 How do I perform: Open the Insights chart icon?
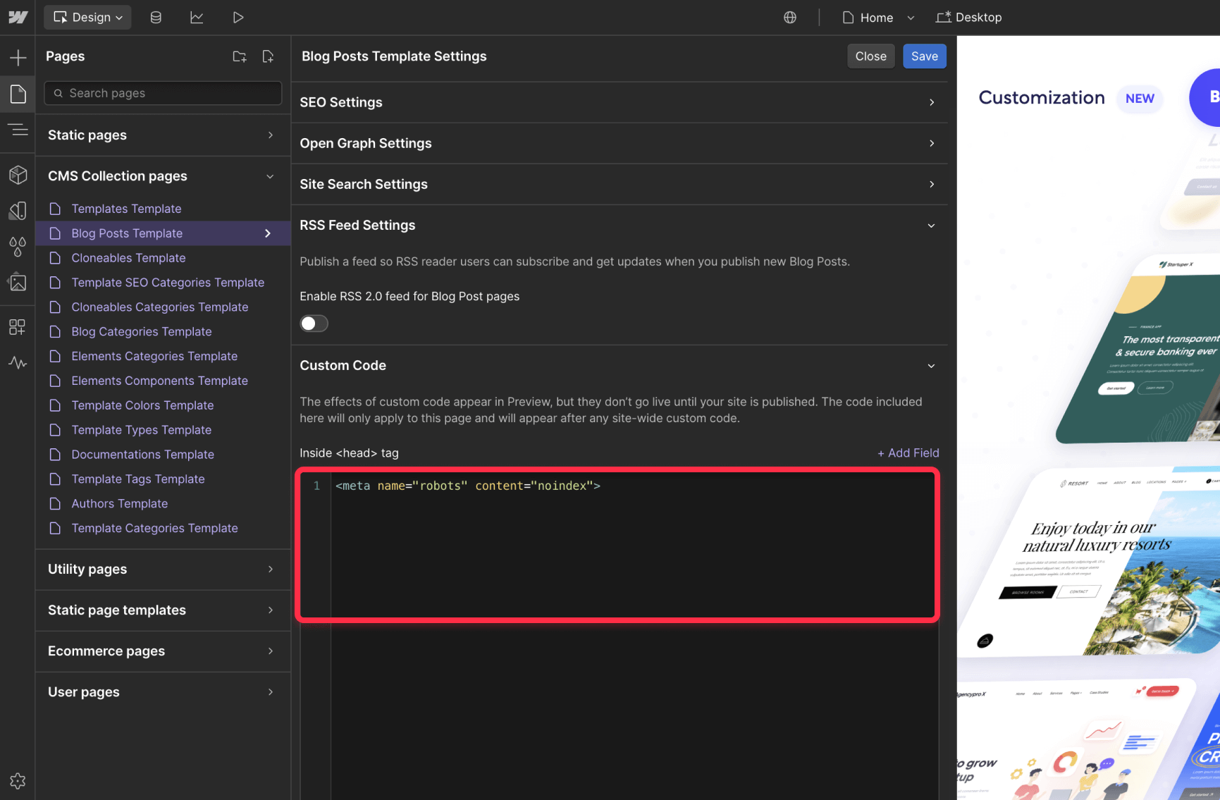pos(197,17)
